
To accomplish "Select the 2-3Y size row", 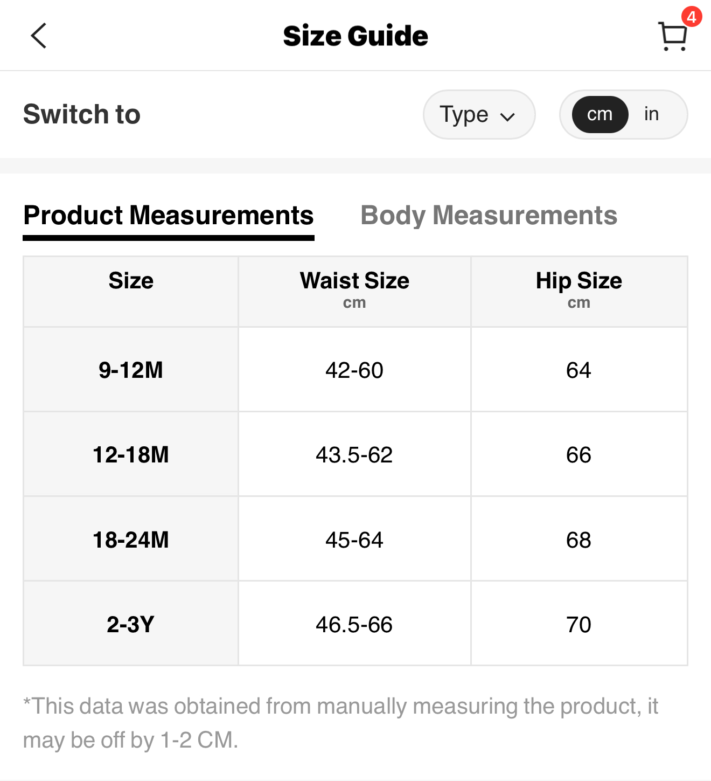I will [131, 624].
